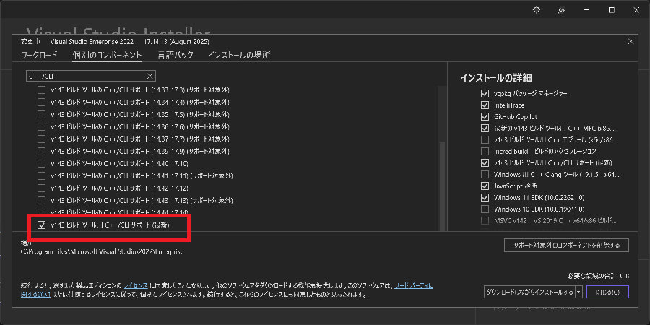Screen dimensions: 650x325
Task: Switch theme using the sun icon
Action: click(x=537, y=10)
